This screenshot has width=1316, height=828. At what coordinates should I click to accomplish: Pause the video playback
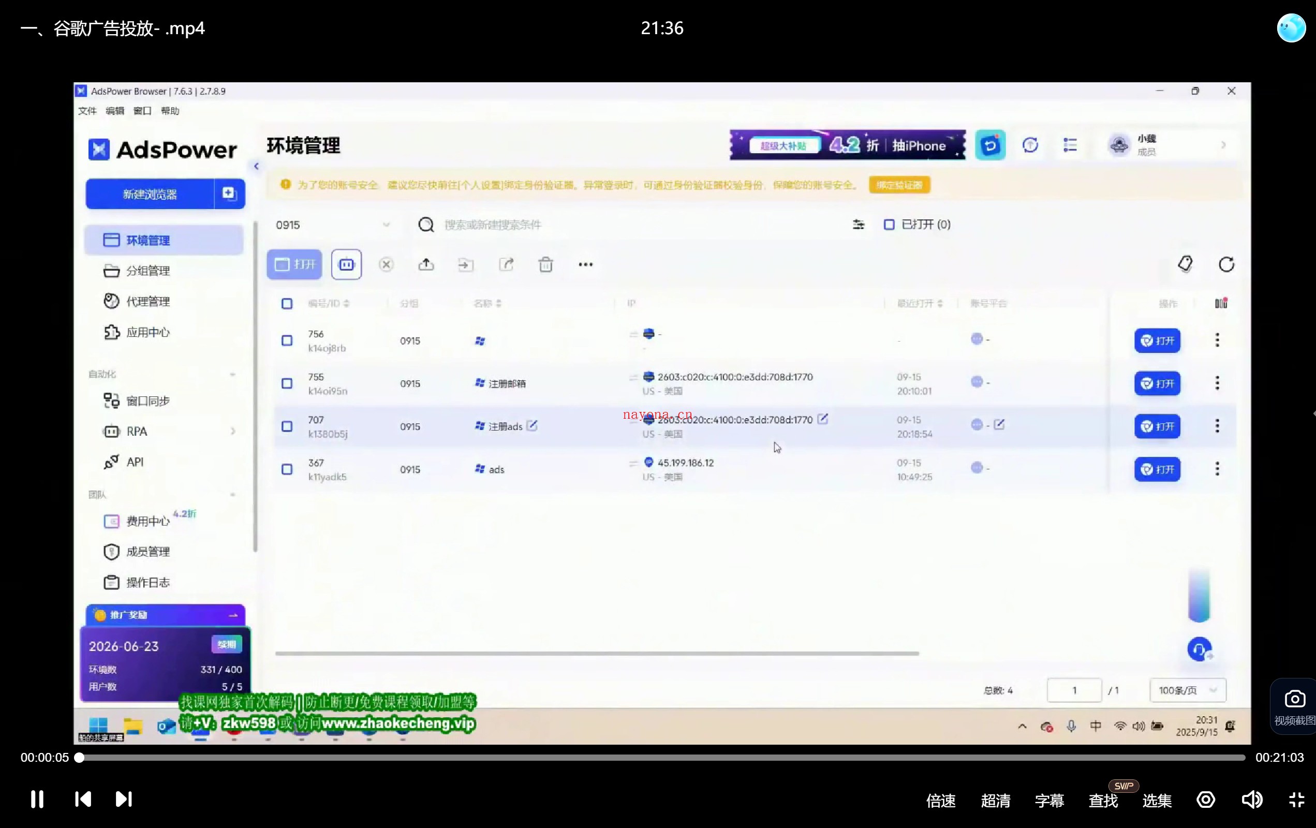pos(37,799)
